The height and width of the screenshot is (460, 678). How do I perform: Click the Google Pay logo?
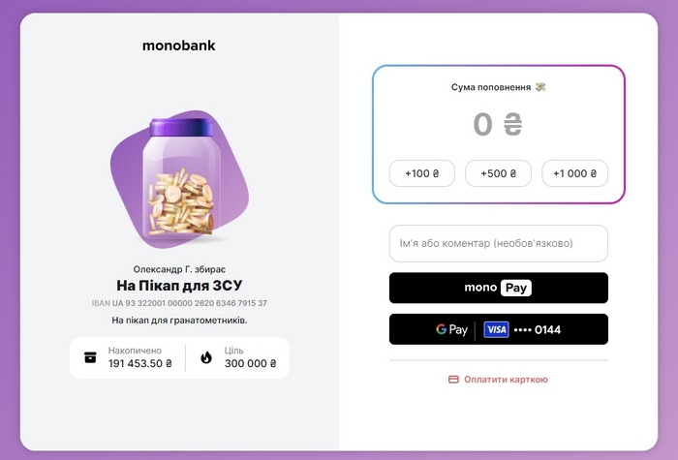click(x=451, y=329)
